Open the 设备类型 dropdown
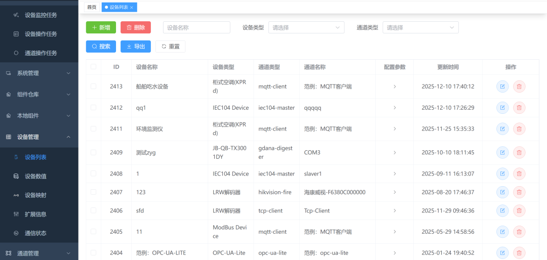 point(306,28)
